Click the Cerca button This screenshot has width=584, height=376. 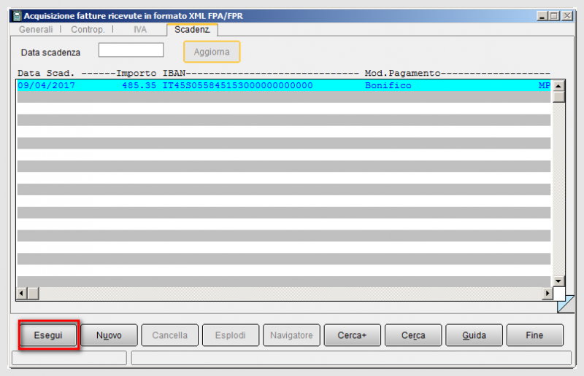tap(413, 335)
